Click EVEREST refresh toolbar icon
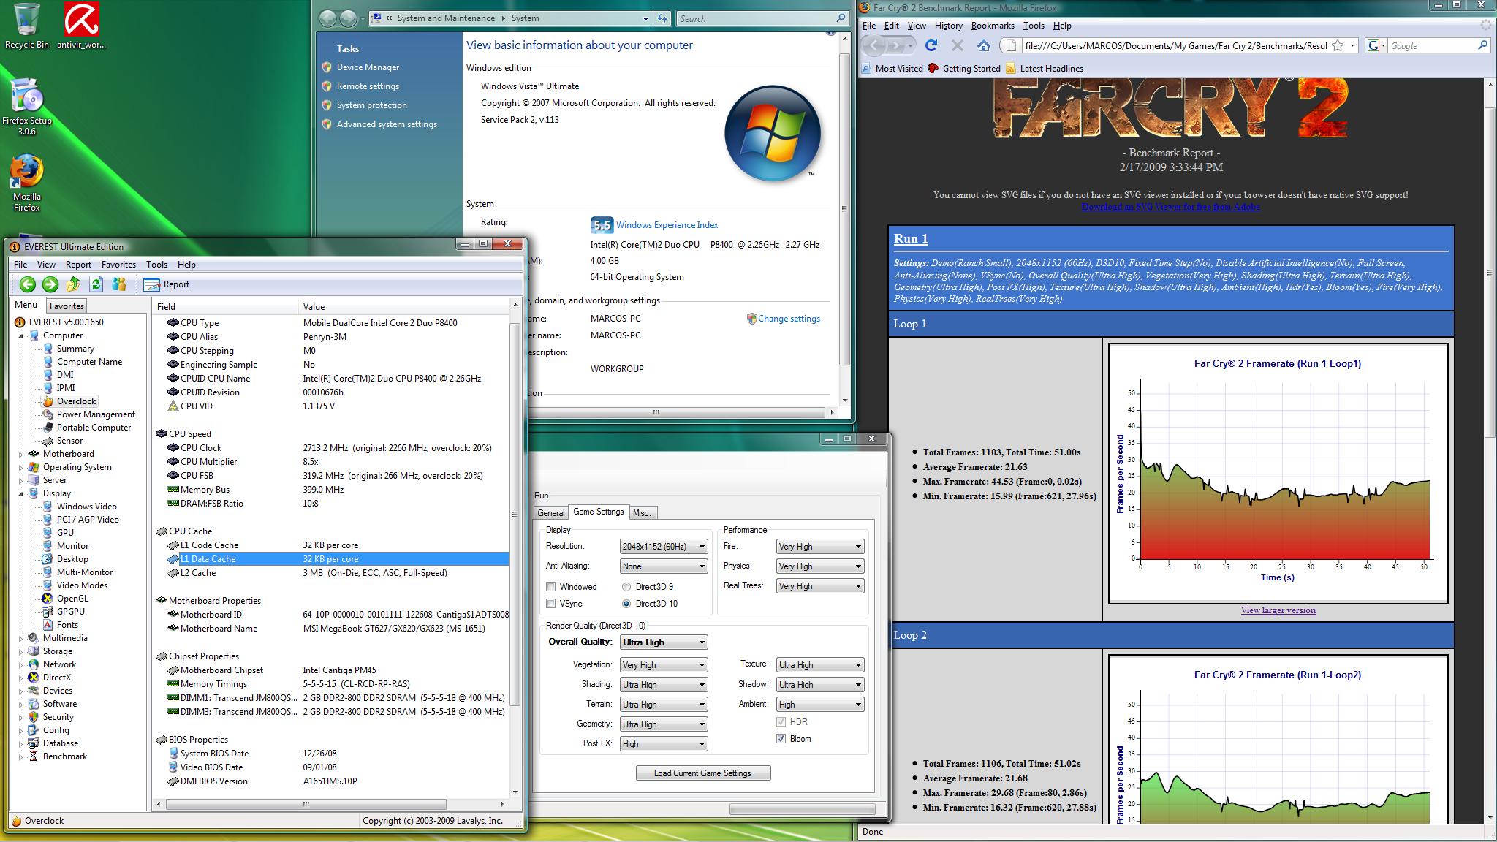This screenshot has width=1497, height=842. tap(96, 284)
